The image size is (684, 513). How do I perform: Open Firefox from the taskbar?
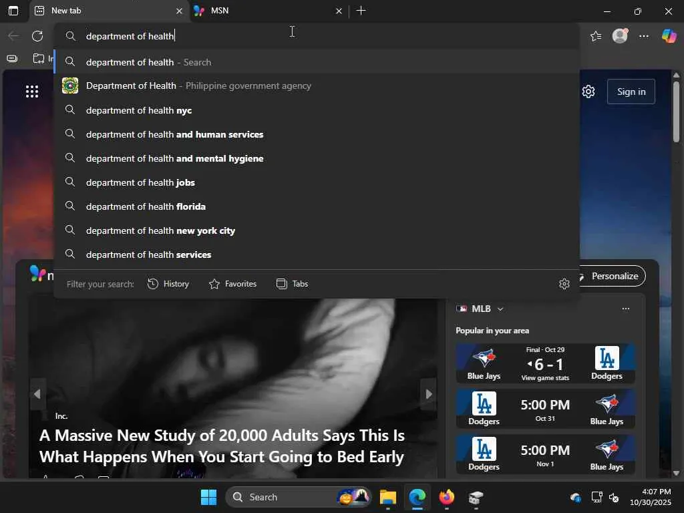(446, 497)
